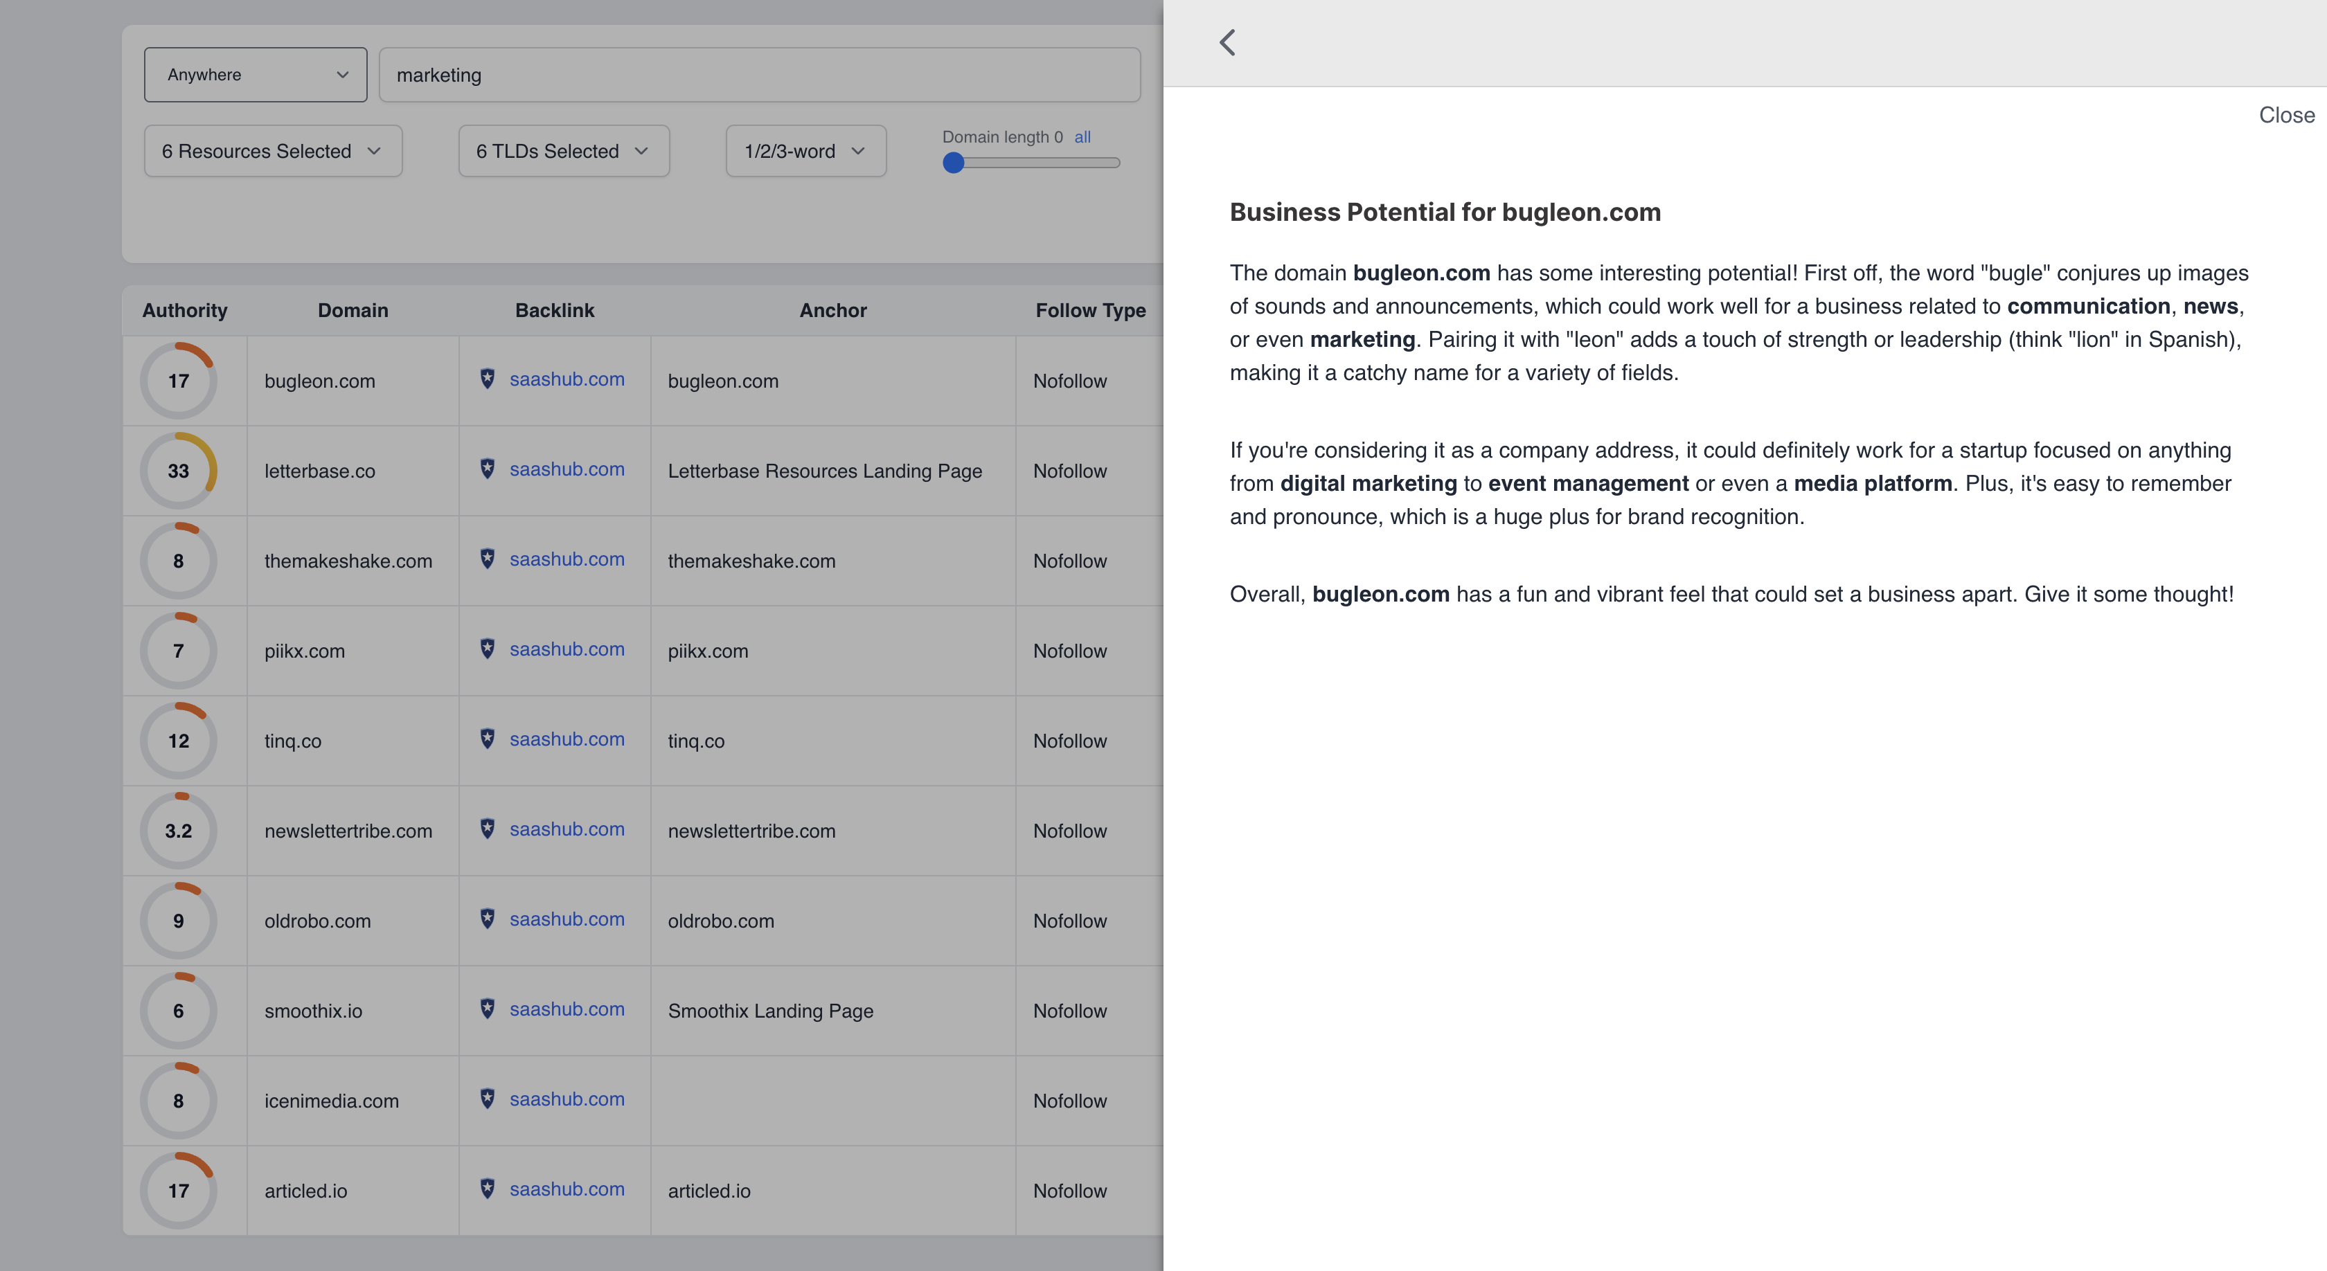Viewport: 2327px width, 1271px height.
Task: Click saashub shield icon in articled.io row
Action: click(x=487, y=1189)
